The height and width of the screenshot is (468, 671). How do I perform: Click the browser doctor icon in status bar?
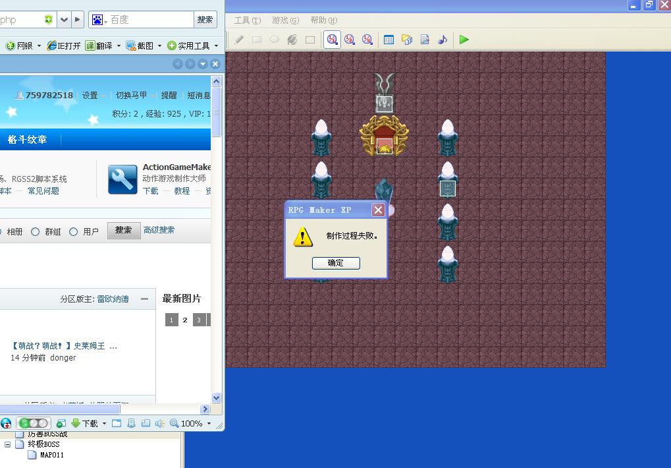tap(5, 423)
